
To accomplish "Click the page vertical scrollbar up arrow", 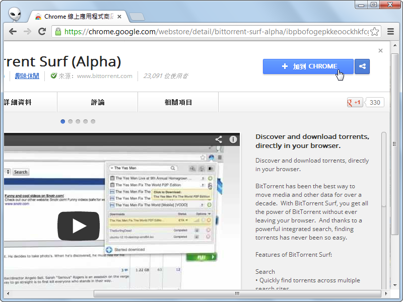I will (x=395, y=45).
